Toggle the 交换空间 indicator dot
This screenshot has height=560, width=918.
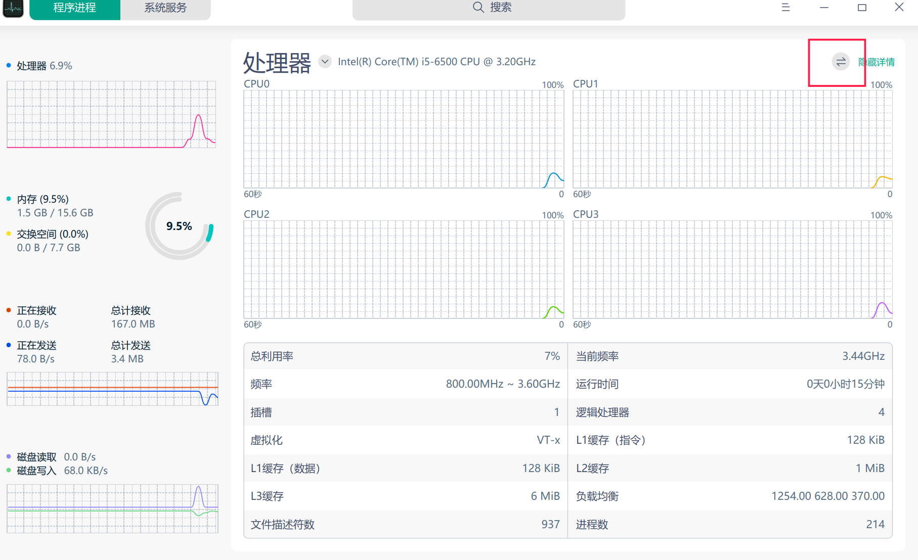click(8, 234)
